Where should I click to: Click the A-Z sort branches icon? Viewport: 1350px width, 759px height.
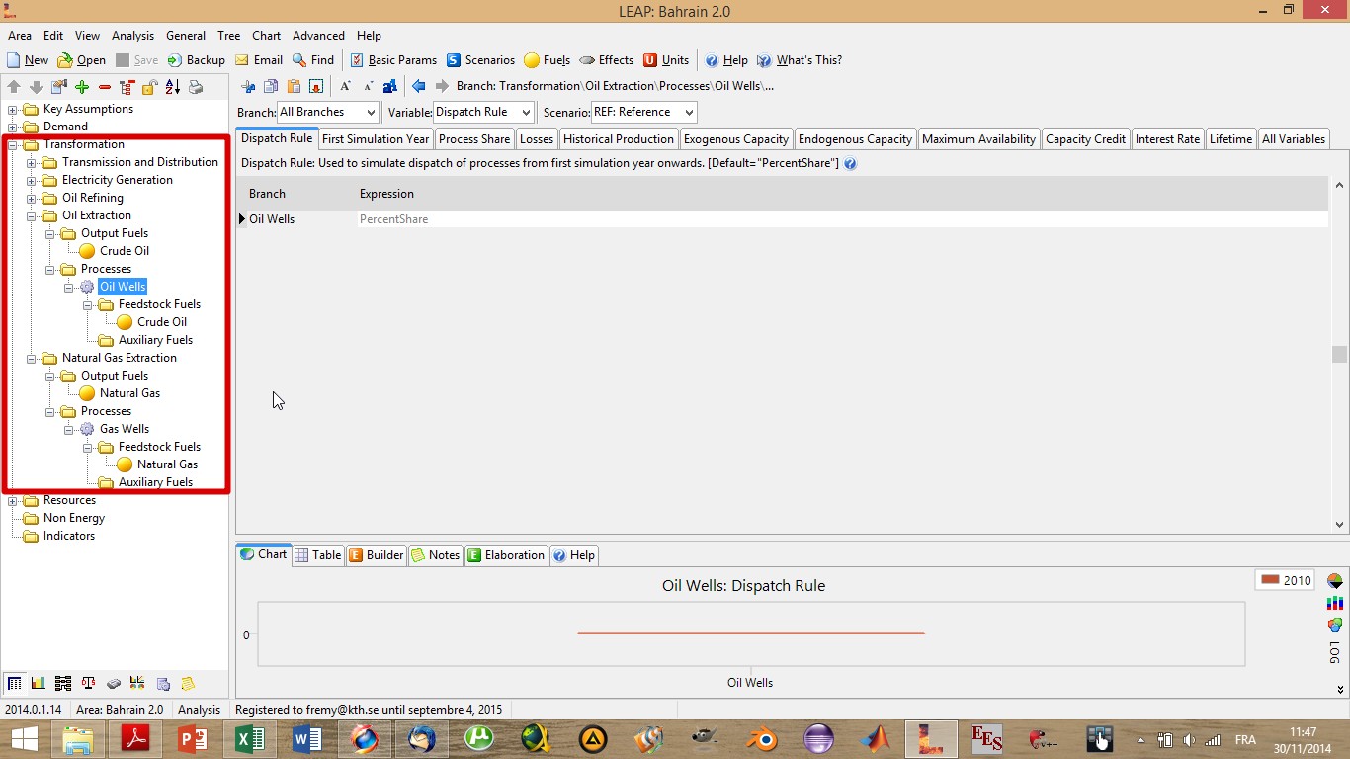coord(173,87)
